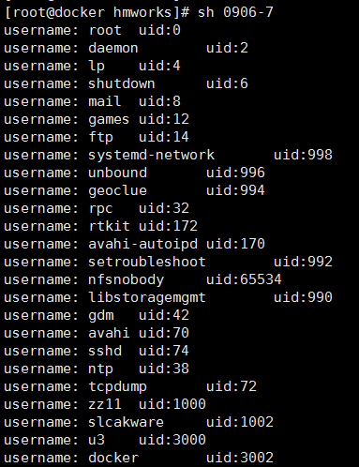Select 'geoclue' in the terminal output
The height and width of the screenshot is (467, 359).
click(117, 191)
